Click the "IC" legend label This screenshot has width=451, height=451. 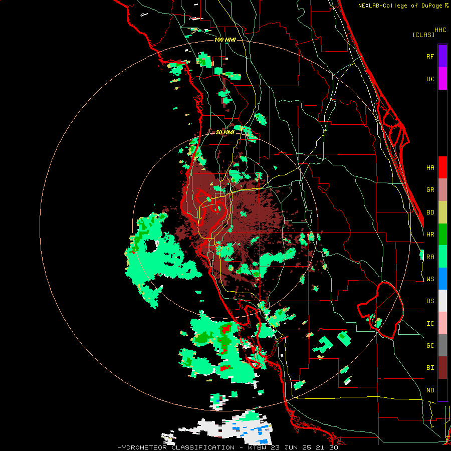(430, 324)
